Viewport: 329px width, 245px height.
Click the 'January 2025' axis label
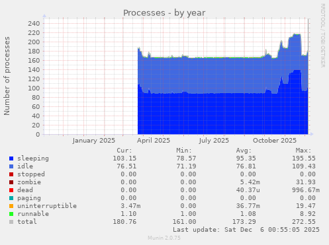[x=94, y=141]
